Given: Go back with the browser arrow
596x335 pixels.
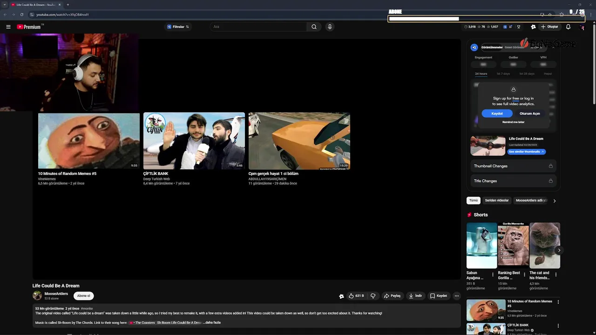Looking at the screenshot, I should [x=5, y=14].
